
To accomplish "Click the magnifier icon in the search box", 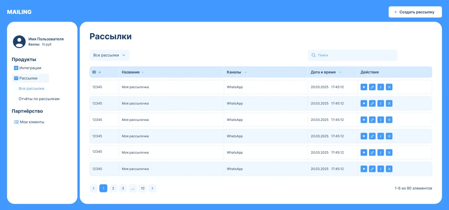I will pos(313,55).
